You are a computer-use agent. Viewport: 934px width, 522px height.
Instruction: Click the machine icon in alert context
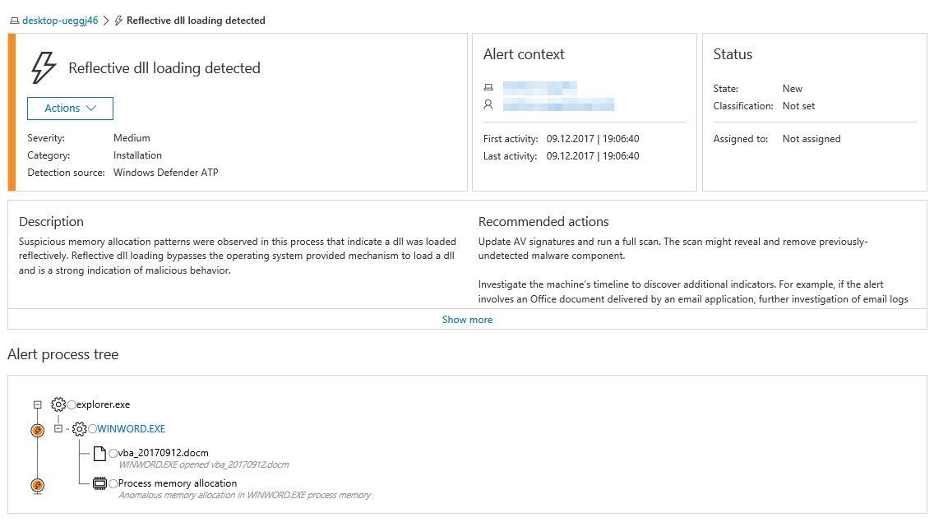pos(488,87)
